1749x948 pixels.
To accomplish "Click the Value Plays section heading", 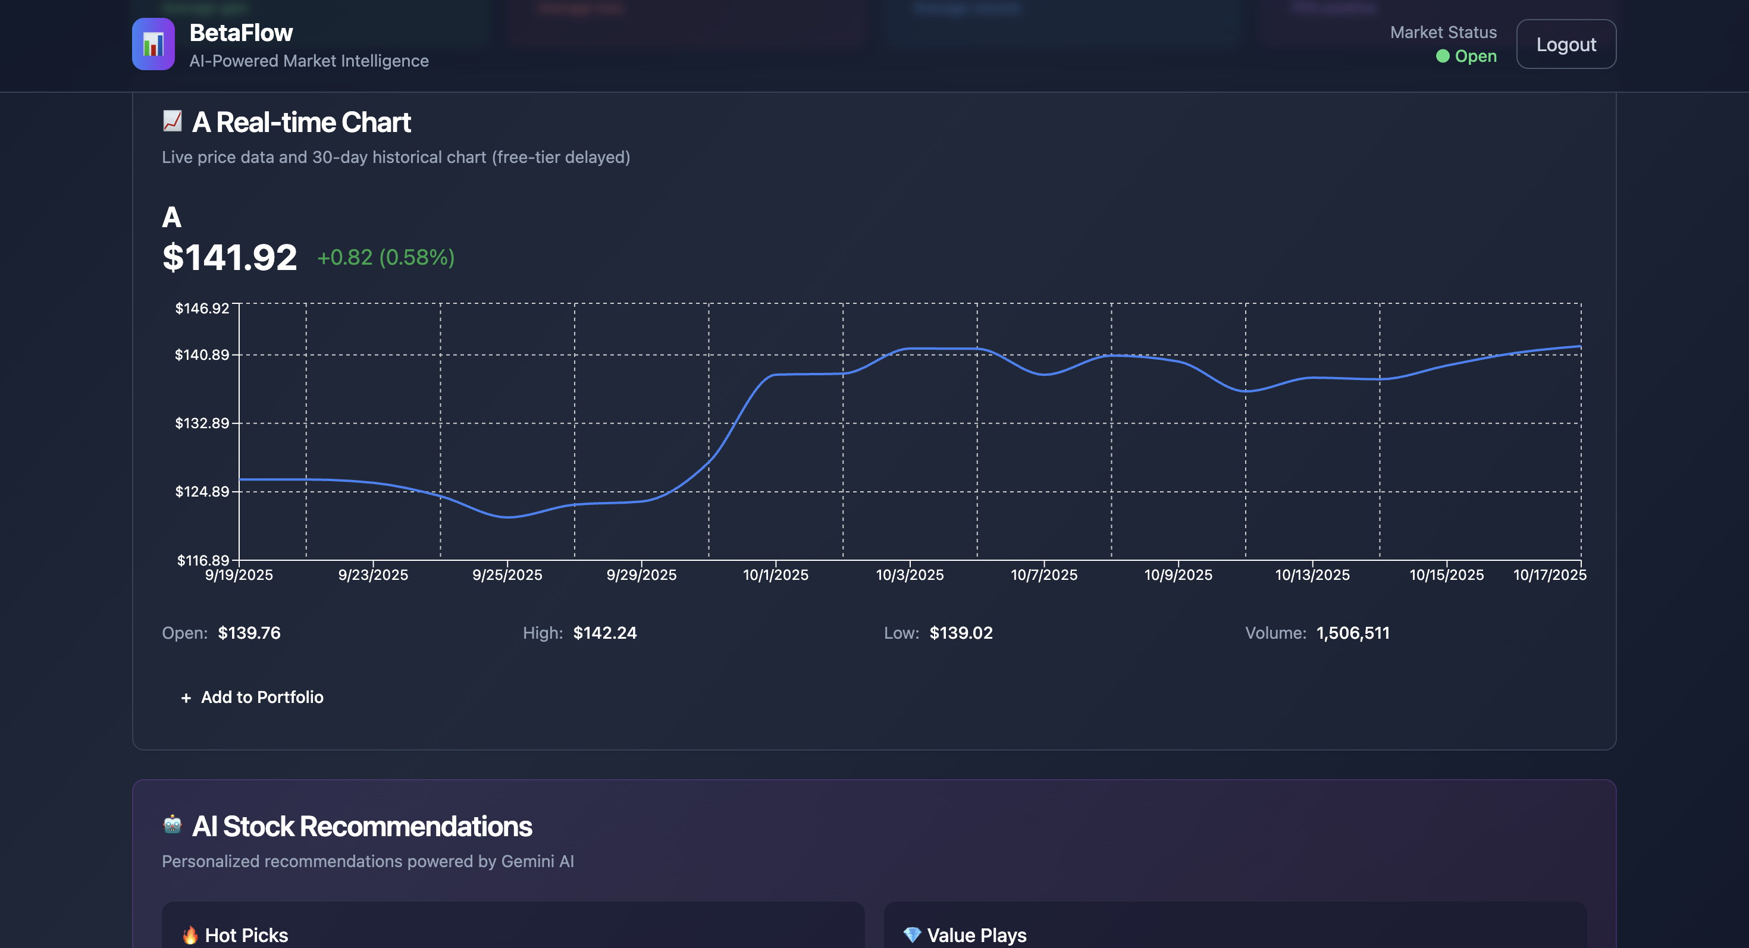I will [976, 934].
